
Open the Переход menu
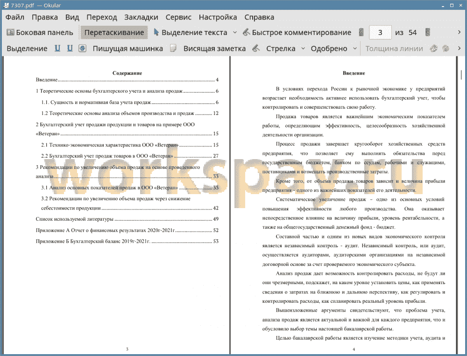click(101, 17)
